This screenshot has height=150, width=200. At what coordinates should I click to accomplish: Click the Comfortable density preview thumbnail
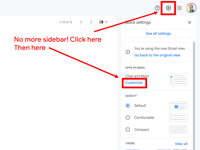coord(178,118)
